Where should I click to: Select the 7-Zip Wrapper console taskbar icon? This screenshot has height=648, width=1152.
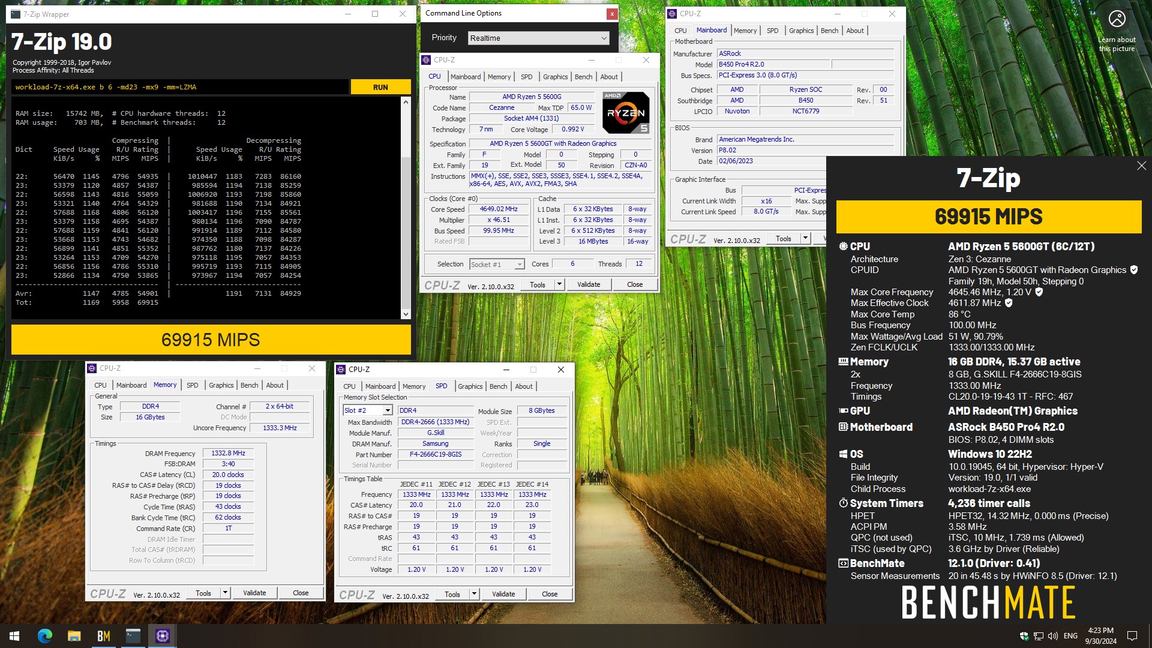point(133,636)
